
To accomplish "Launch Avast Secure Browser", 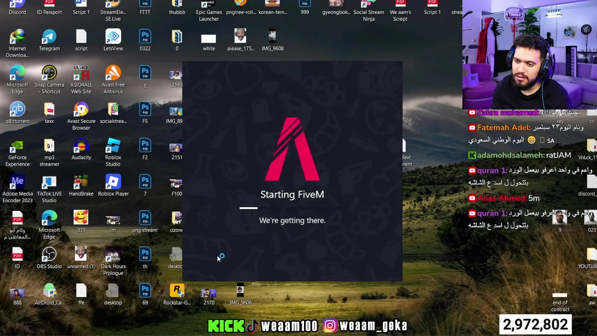I will 81,116.
